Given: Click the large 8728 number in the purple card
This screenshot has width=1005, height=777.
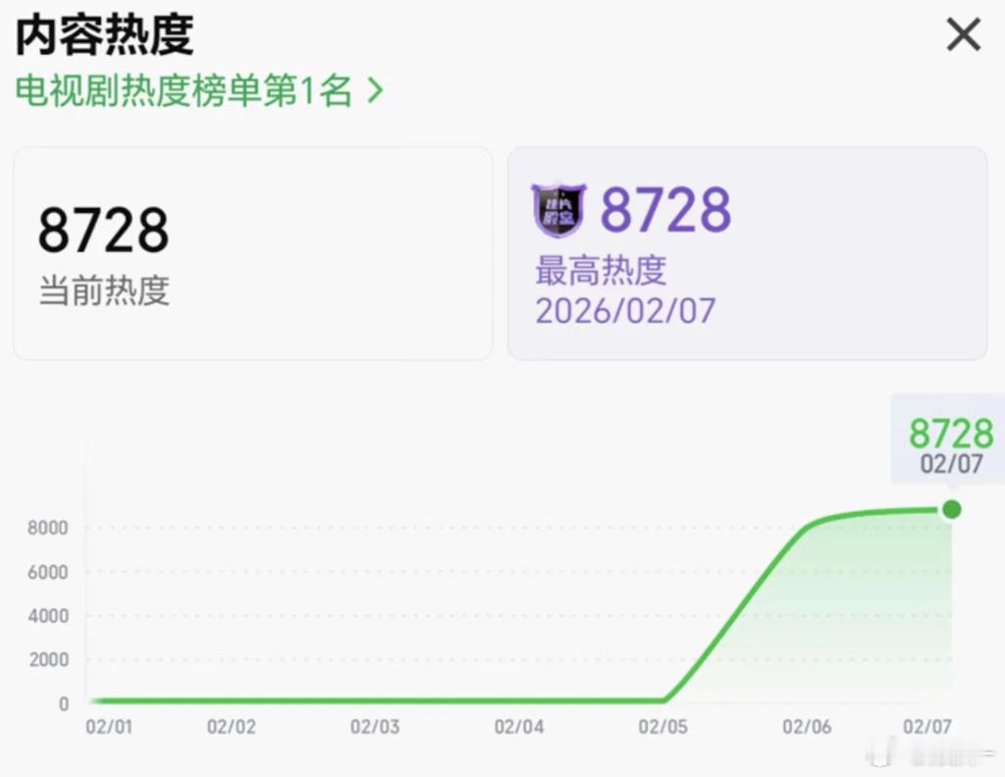Looking at the screenshot, I should click(665, 208).
